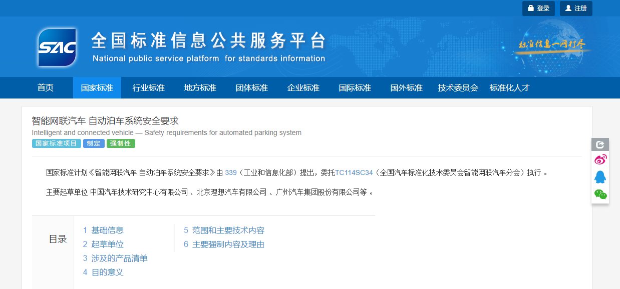Go to 5 范围和主要技术内容 section
Viewport: 620px width, 289px height.
click(224, 230)
